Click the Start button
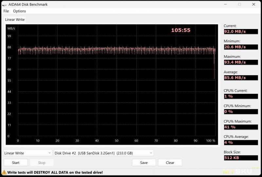 coord(16,163)
